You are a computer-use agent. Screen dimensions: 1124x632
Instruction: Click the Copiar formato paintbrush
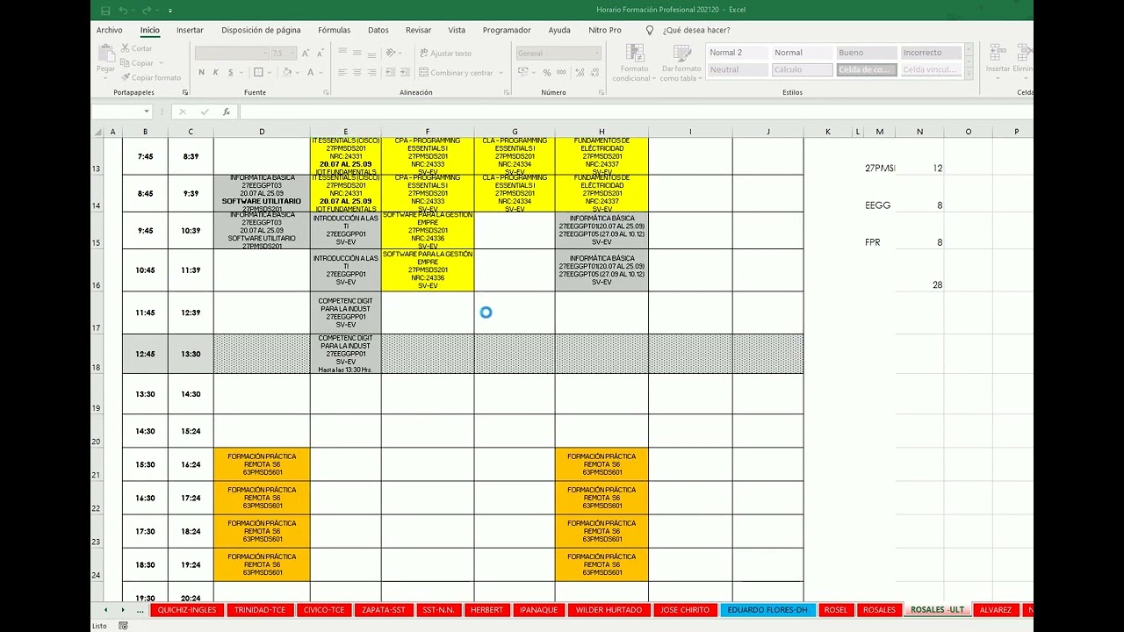pyautogui.click(x=125, y=78)
